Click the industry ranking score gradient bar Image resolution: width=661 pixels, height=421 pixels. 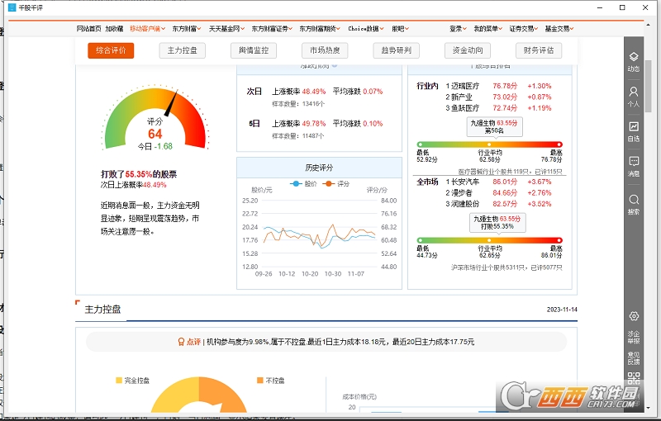489,144
